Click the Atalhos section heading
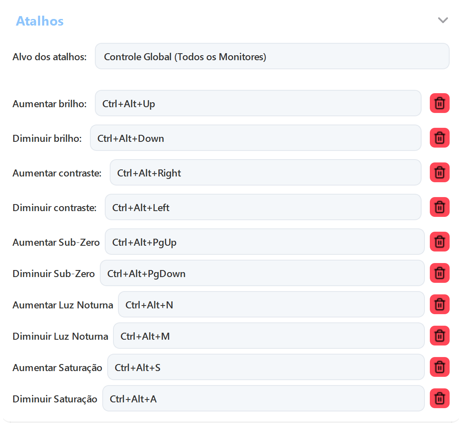 (x=40, y=21)
